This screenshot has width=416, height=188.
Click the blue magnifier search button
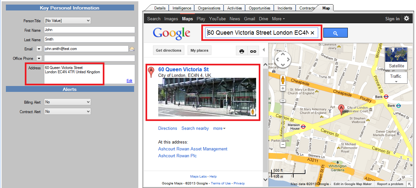click(335, 33)
